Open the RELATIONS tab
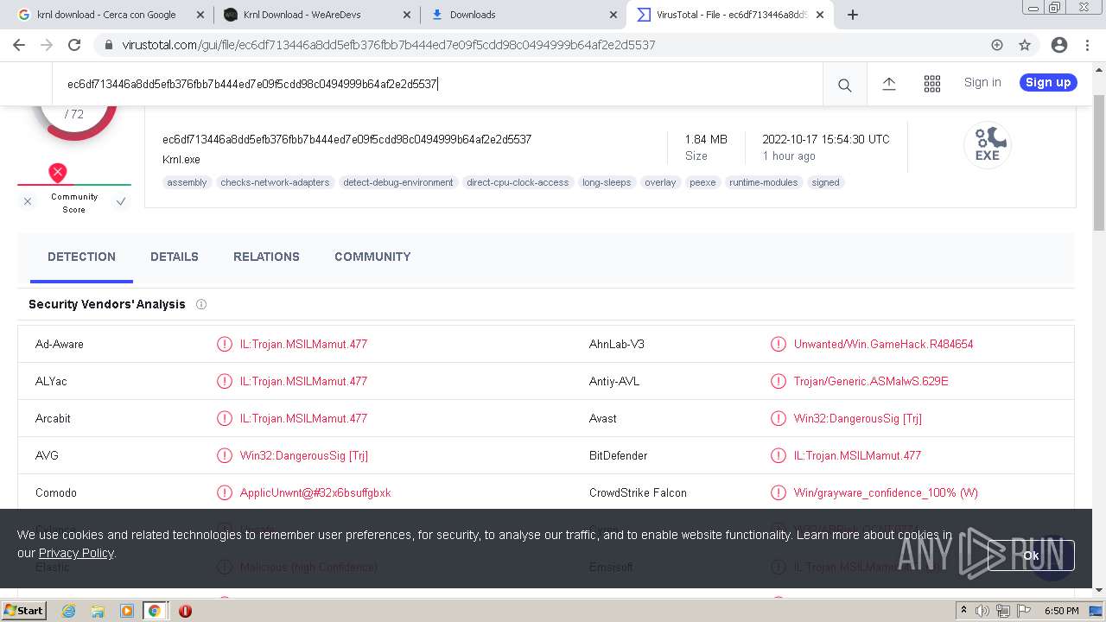The image size is (1106, 622). [266, 257]
